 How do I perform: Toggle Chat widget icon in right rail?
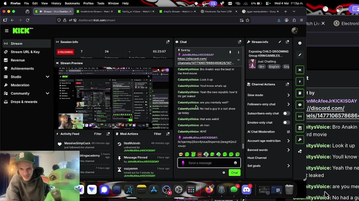[300, 105]
